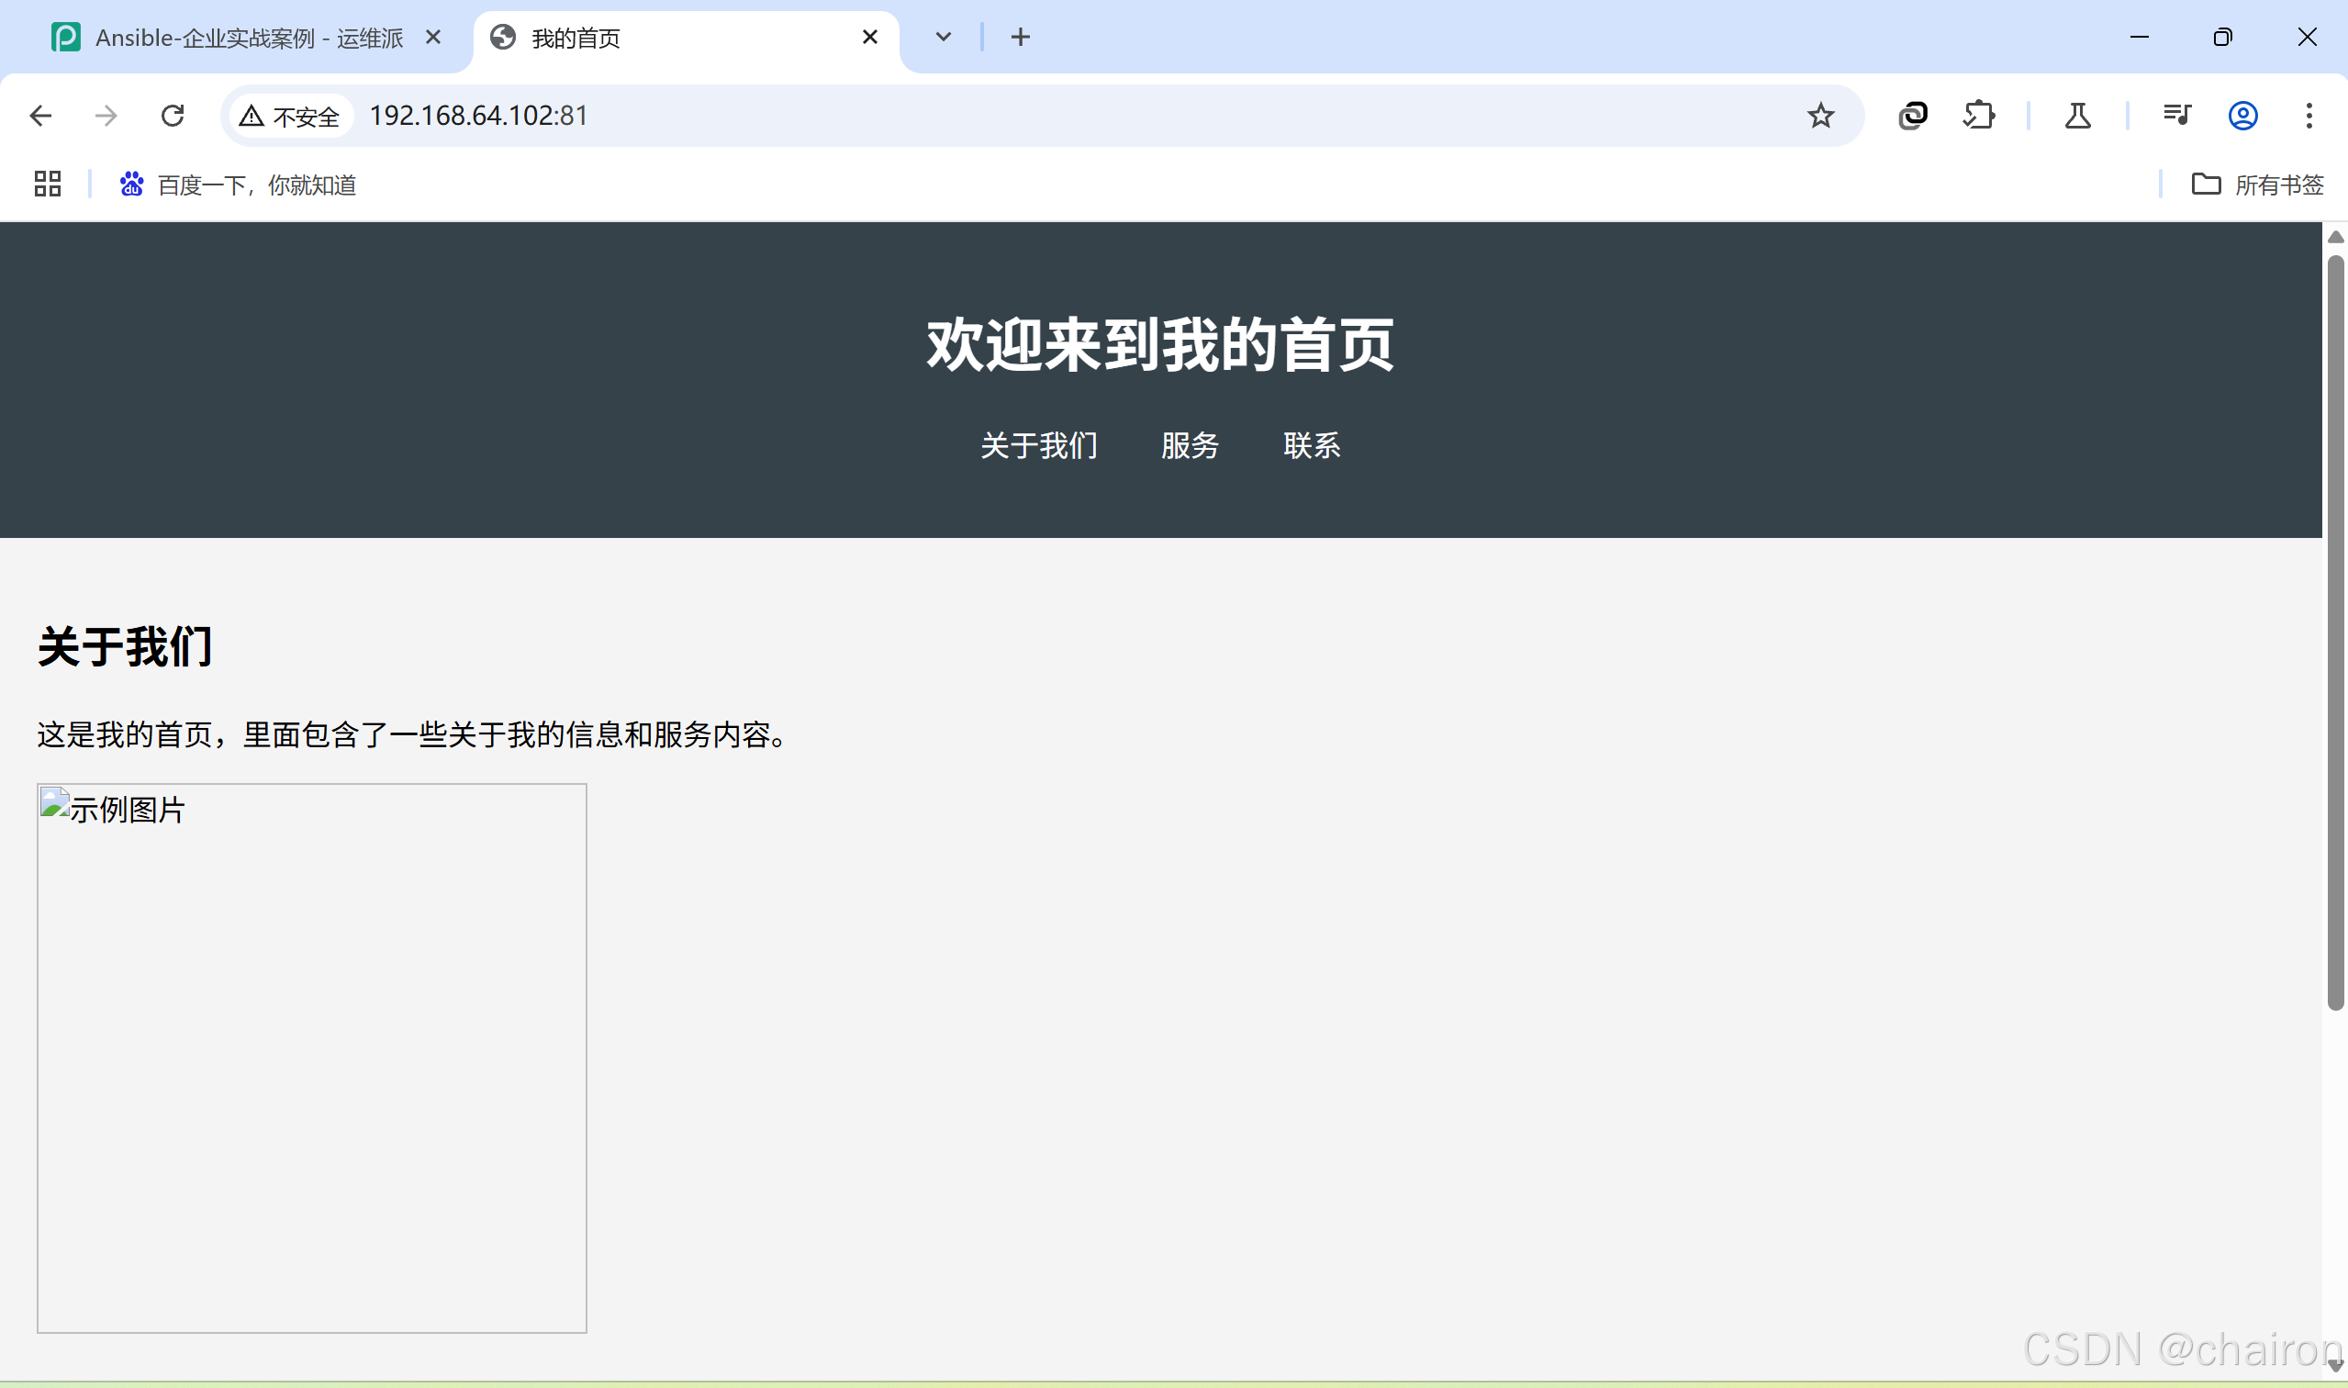Open the extensions puzzle icon
Image resolution: width=2348 pixels, height=1388 pixels.
[x=1979, y=116]
